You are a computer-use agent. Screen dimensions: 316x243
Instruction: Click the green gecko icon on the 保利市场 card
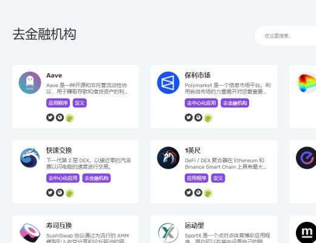coord(208,118)
